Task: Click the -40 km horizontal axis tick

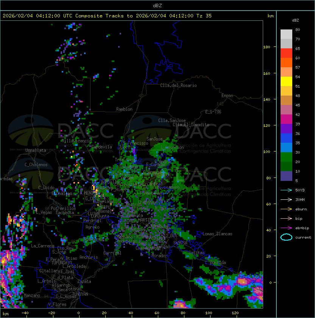Action: click(25, 313)
